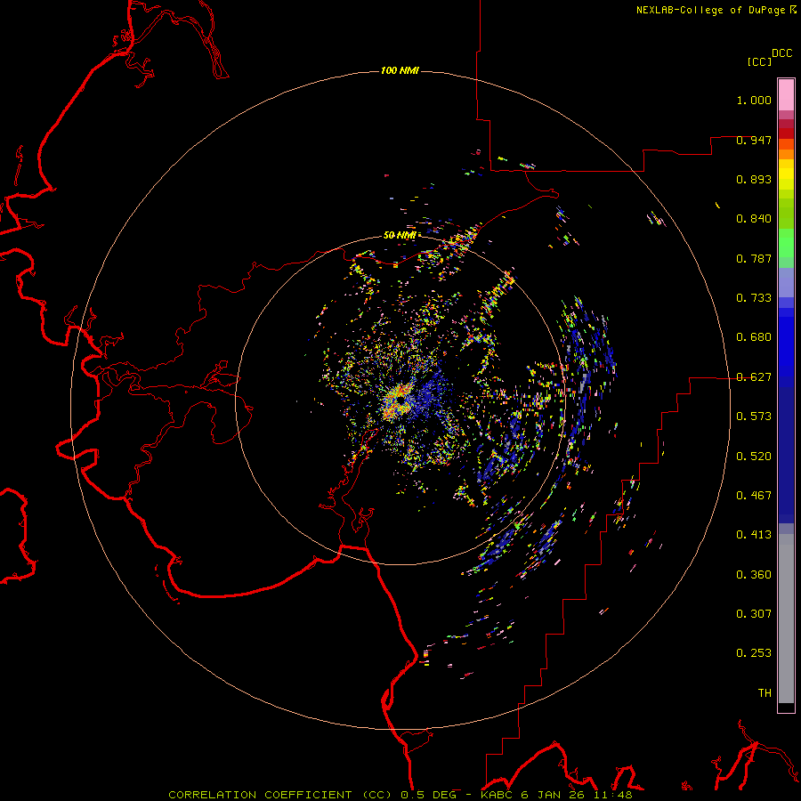
Task: Click the [CC] unit label
Action: (x=759, y=61)
